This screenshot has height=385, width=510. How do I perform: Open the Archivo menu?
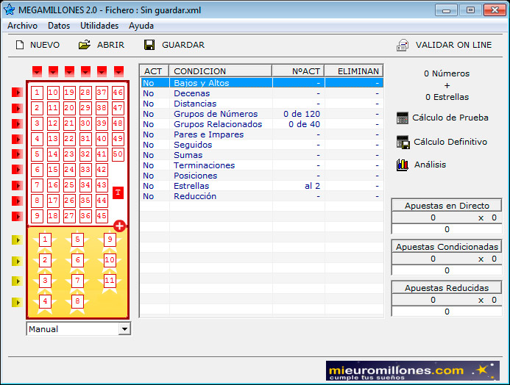22,26
